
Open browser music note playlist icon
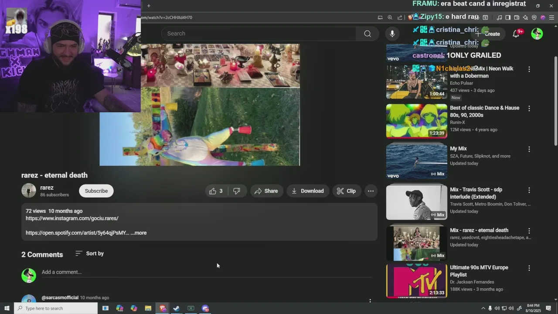pyautogui.click(x=499, y=17)
